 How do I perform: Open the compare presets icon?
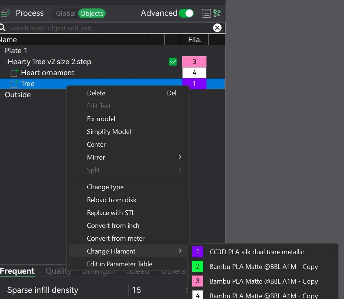click(217, 13)
